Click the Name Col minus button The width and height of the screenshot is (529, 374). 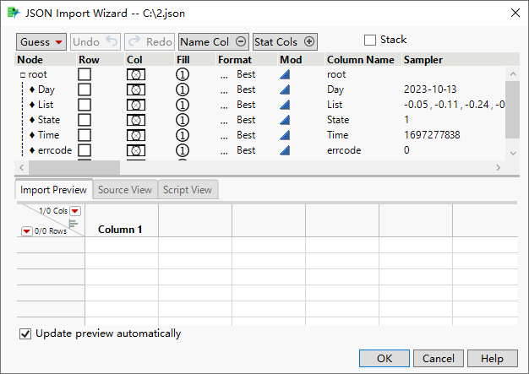[241, 41]
